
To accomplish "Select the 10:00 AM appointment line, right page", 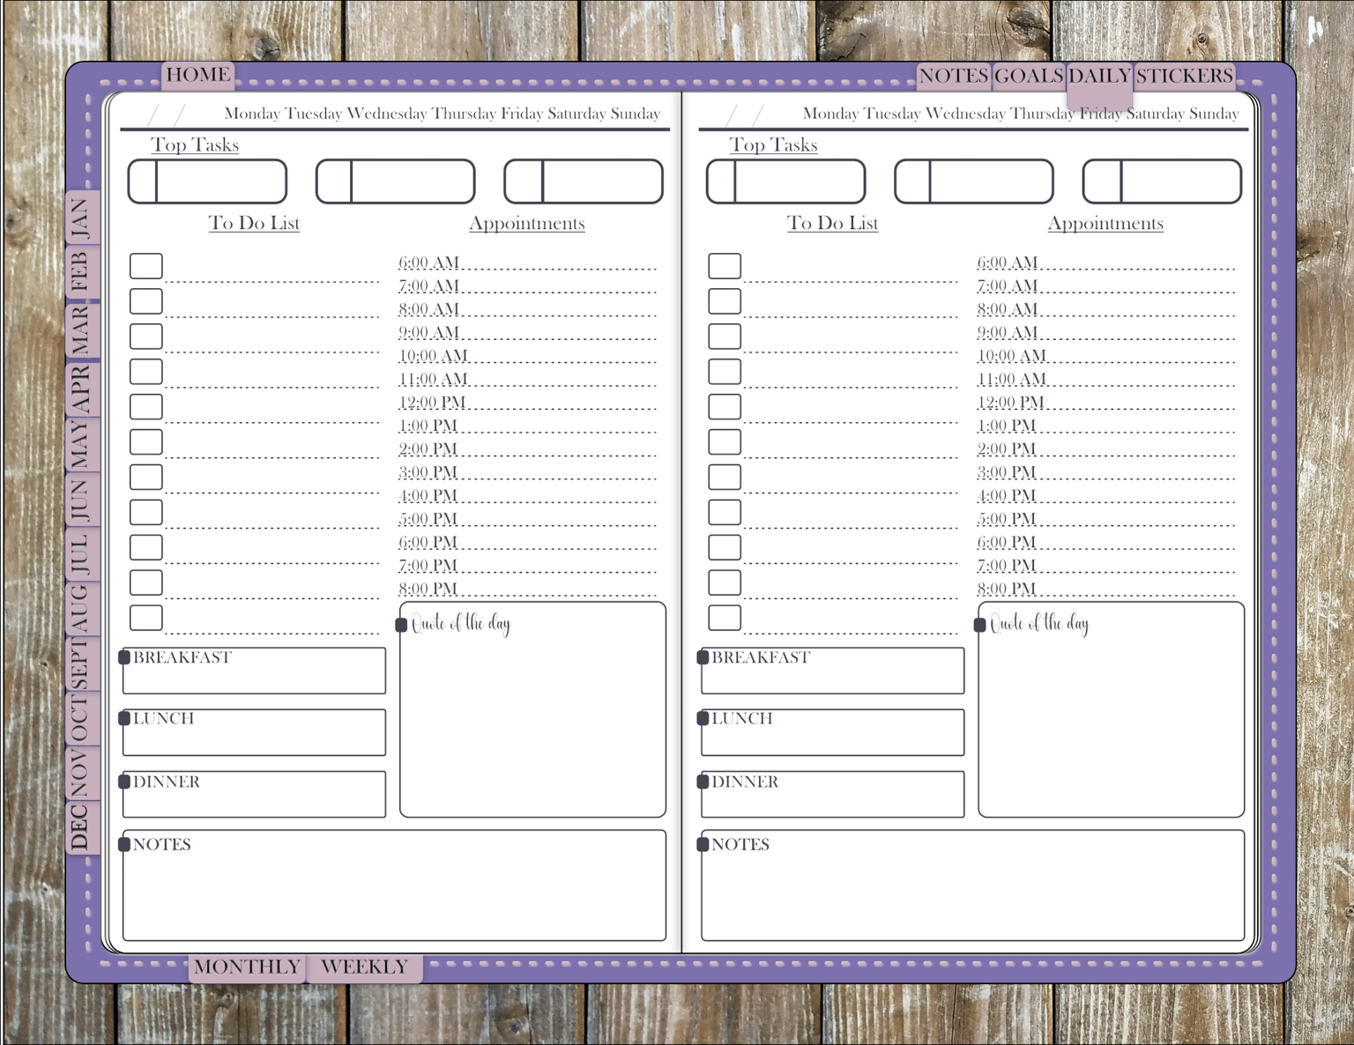I will click(x=1105, y=355).
